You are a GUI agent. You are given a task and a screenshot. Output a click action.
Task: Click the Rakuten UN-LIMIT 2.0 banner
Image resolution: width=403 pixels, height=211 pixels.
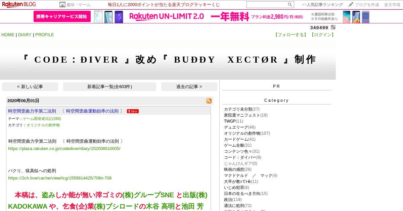(201, 17)
